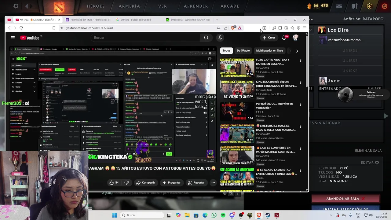Bookmark this page in the address bar

click(54, 28)
